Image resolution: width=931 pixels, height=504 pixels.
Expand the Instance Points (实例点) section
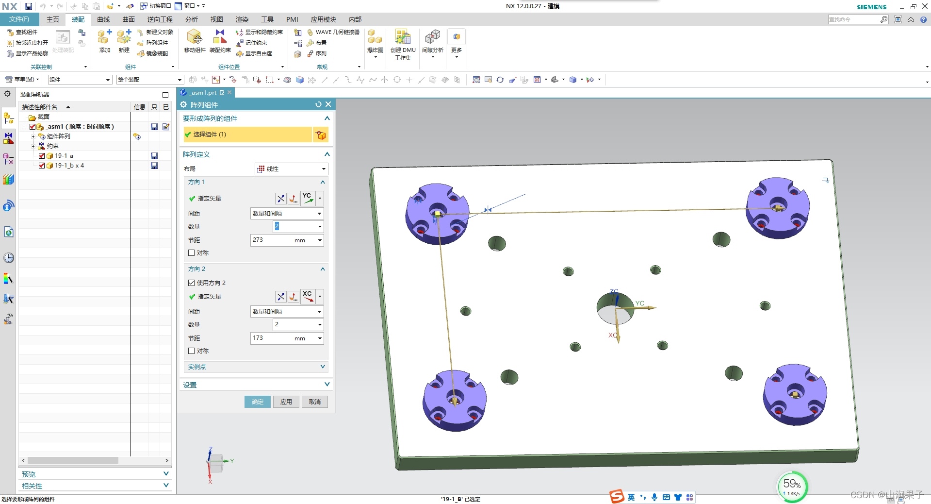pos(323,367)
